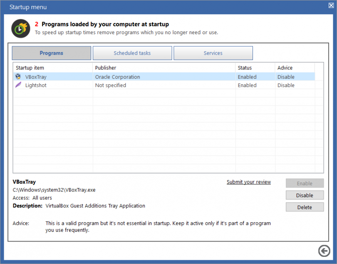The image size is (337, 264).
Task: Switch to the Scheduled tasks tab
Action: click(x=132, y=53)
